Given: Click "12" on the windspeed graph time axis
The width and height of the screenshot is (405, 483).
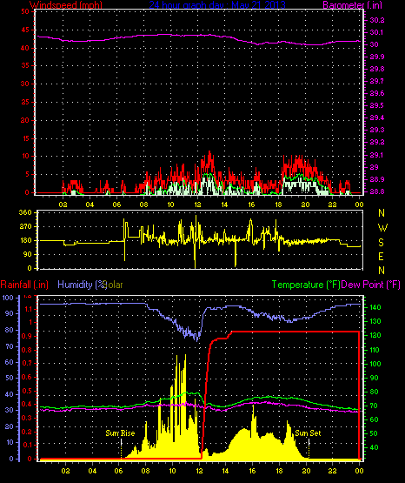Looking at the screenshot, I should [x=197, y=205].
